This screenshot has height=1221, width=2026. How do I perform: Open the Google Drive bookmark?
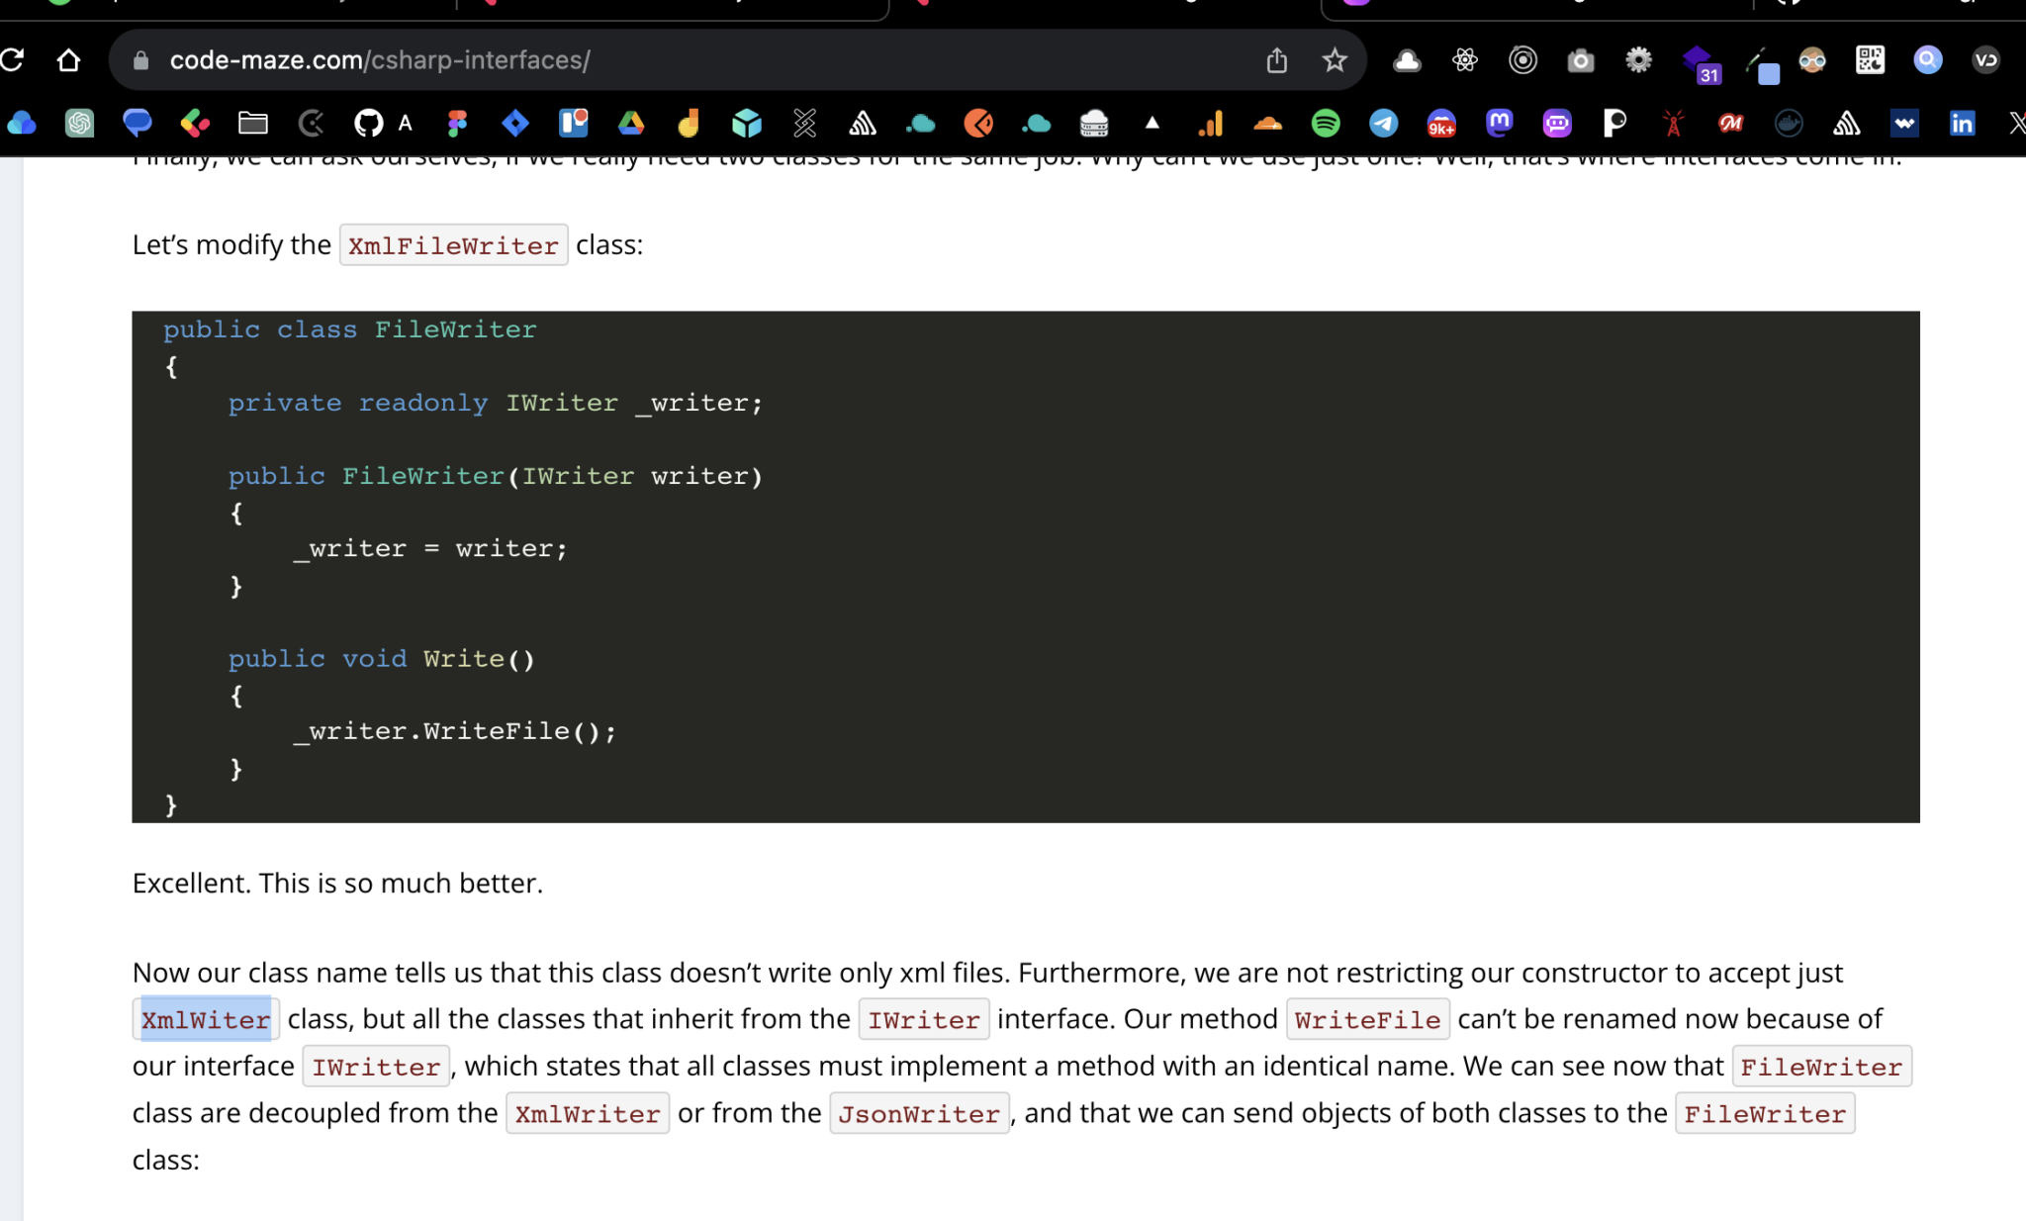point(631,124)
